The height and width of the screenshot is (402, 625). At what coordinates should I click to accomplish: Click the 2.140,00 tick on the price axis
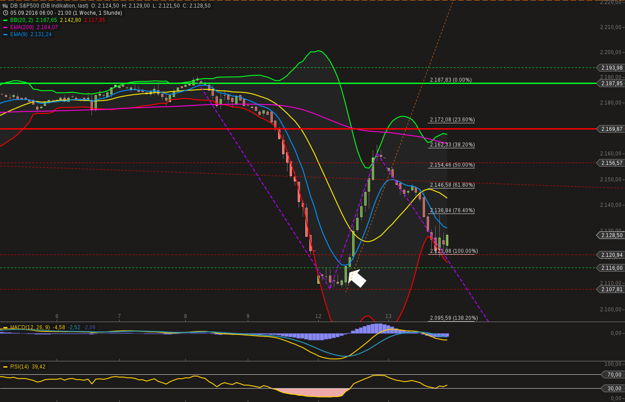pos(612,205)
